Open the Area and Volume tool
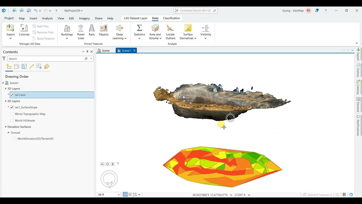 [155, 32]
